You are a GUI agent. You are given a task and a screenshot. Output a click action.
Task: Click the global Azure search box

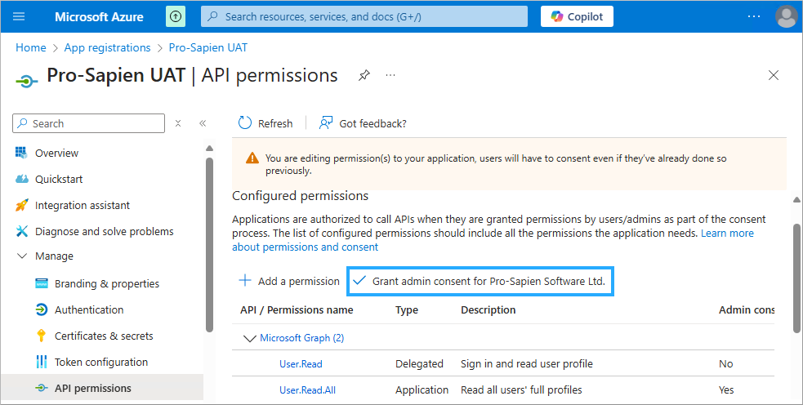(x=364, y=16)
